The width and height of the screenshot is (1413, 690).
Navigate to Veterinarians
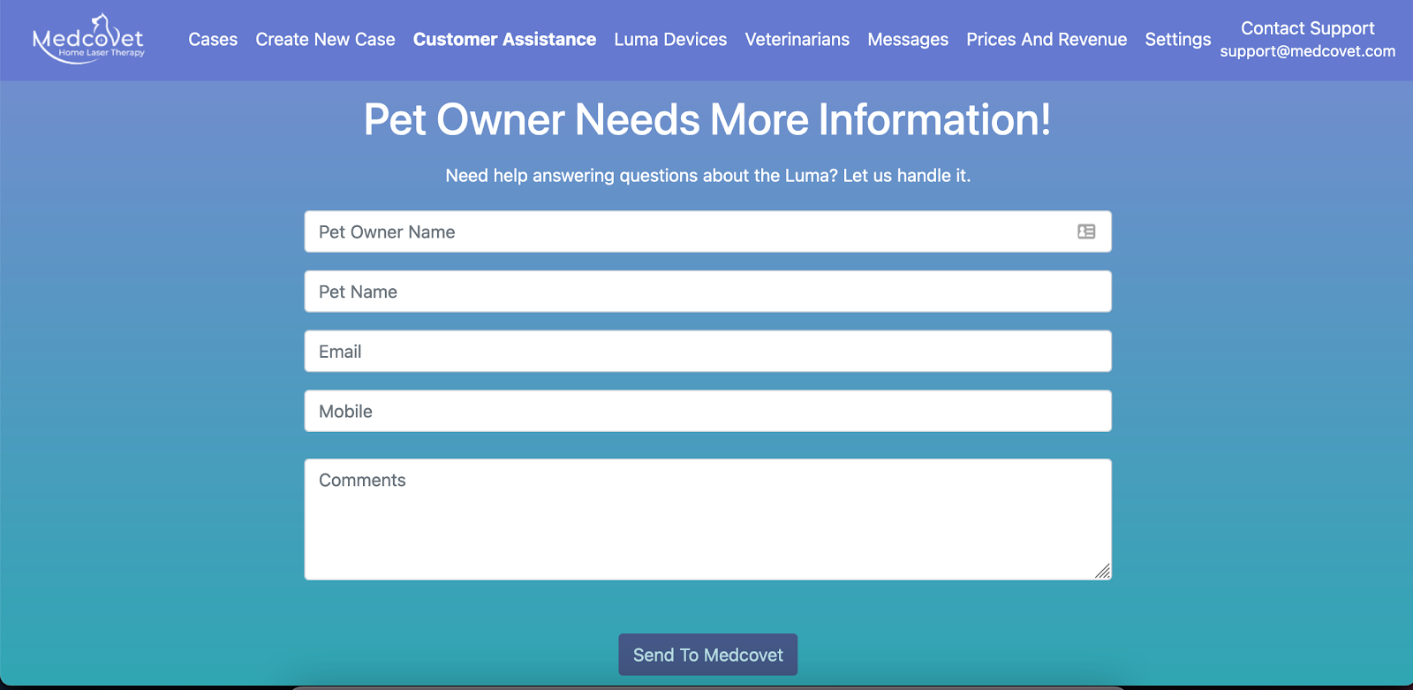click(x=797, y=40)
